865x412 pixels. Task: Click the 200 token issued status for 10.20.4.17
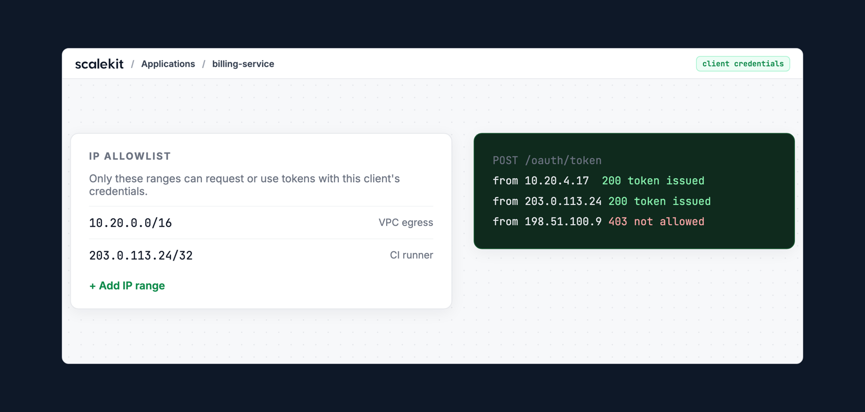[x=653, y=181]
